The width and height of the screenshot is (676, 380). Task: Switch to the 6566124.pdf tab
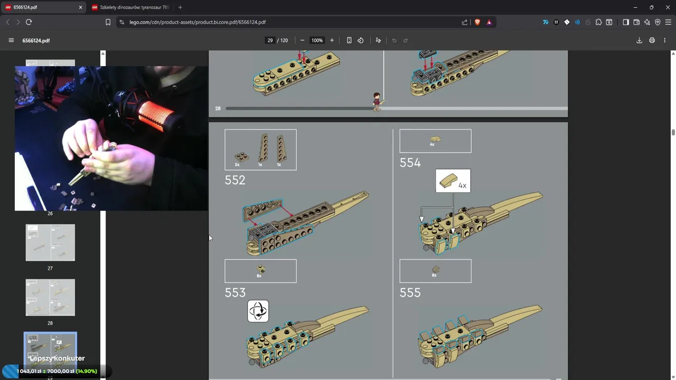(42, 7)
